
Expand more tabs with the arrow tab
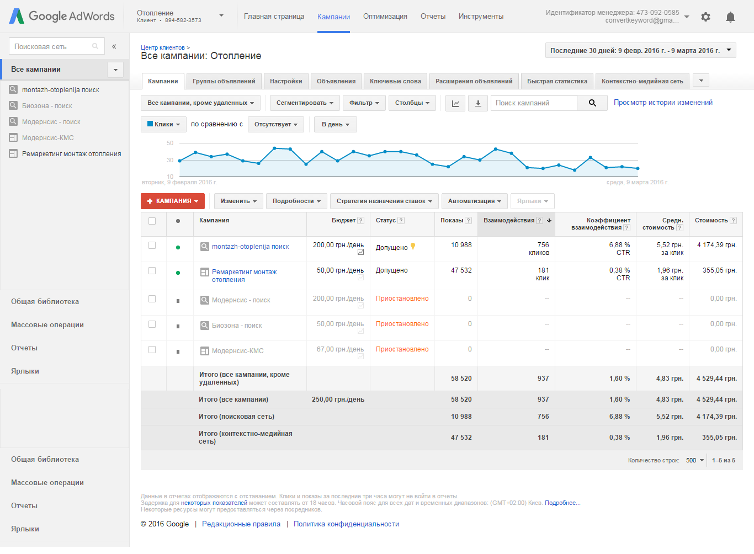click(x=701, y=81)
